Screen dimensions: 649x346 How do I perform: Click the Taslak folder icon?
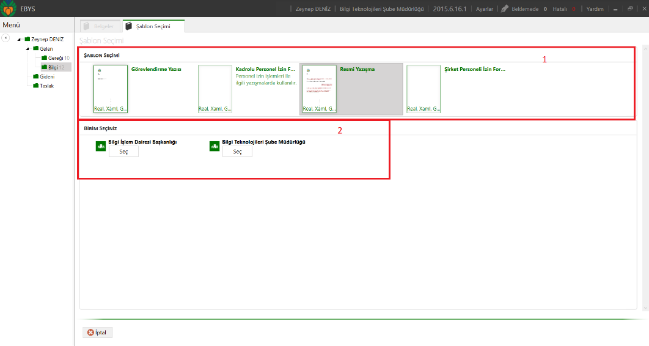(x=35, y=86)
